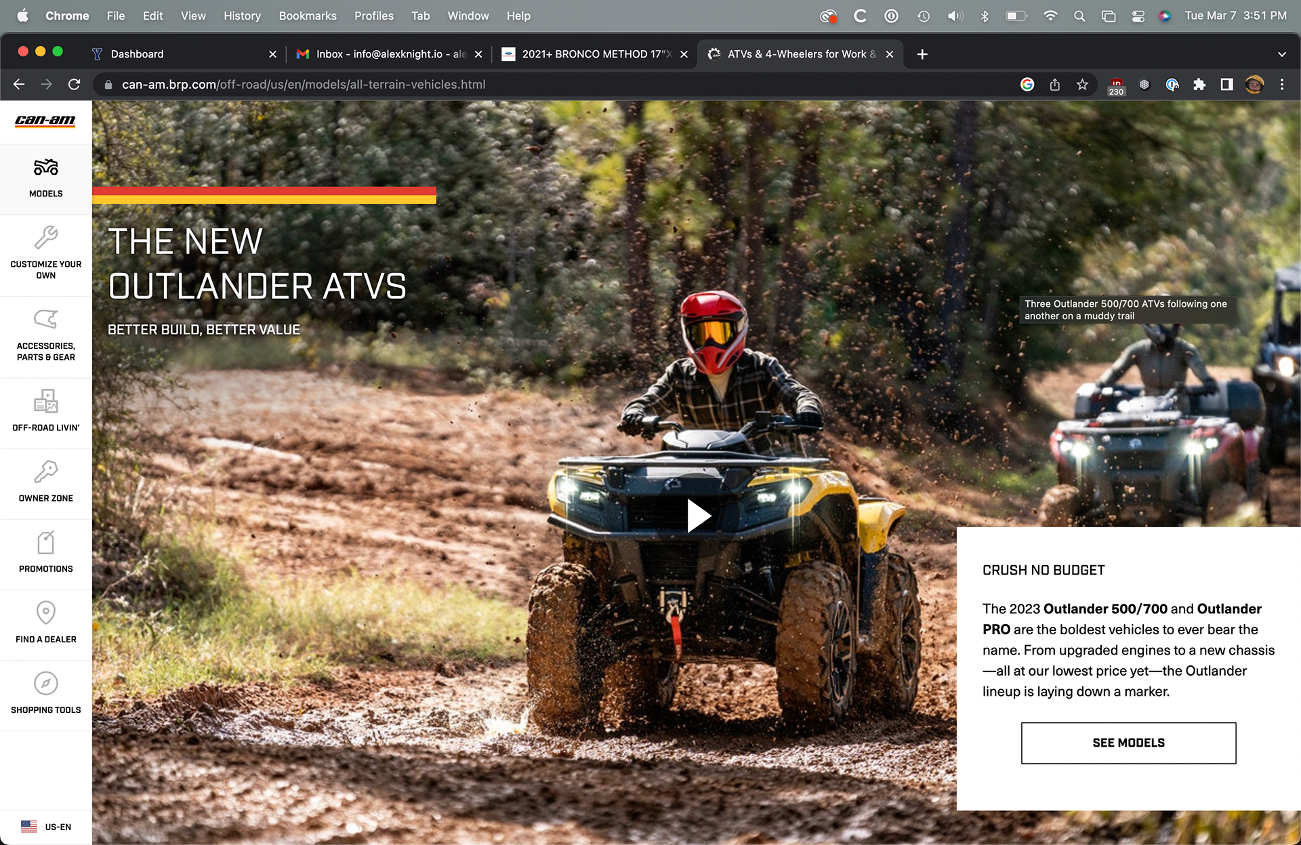This screenshot has height=845, width=1301.
Task: Open Spotlight search in menu bar
Action: pos(1079,16)
